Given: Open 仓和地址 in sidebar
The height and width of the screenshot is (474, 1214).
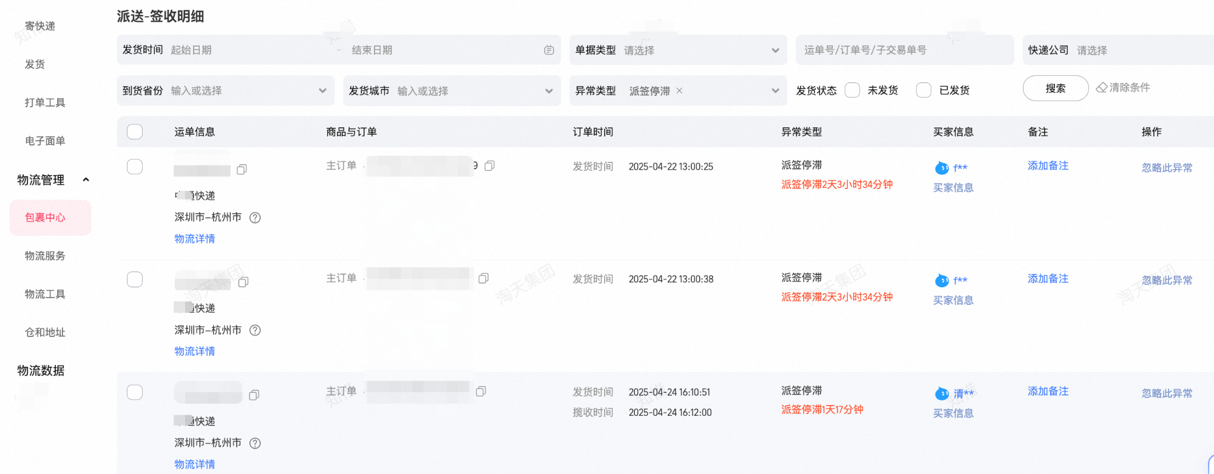Looking at the screenshot, I should [x=45, y=332].
